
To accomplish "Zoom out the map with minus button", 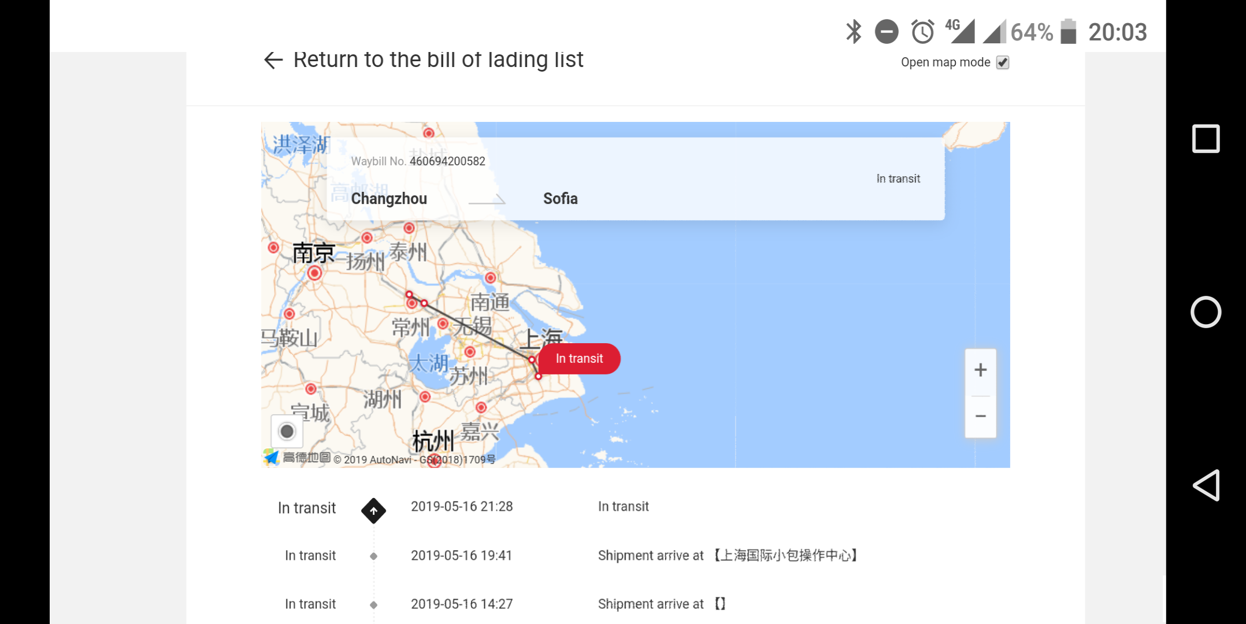I will coord(980,416).
